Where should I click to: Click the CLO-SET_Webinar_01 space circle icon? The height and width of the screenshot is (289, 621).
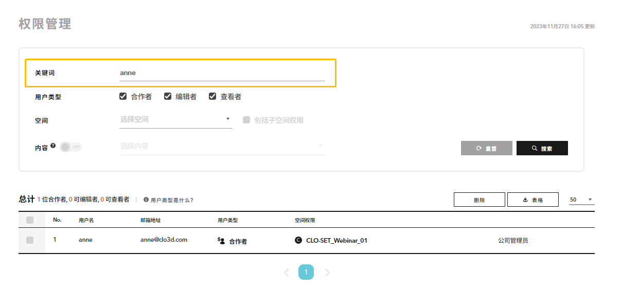click(x=298, y=240)
